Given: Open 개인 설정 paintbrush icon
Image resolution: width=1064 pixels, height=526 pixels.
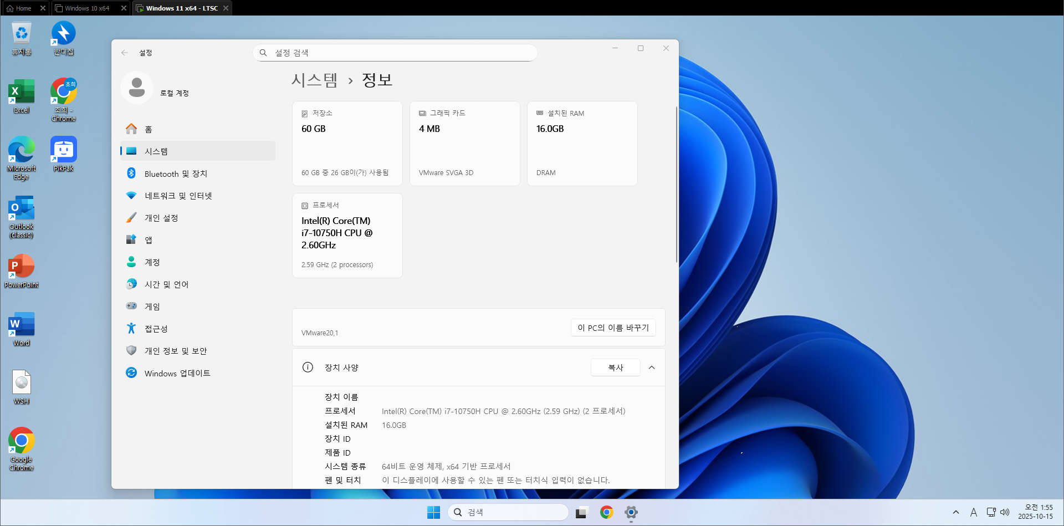Looking at the screenshot, I should coord(131,218).
